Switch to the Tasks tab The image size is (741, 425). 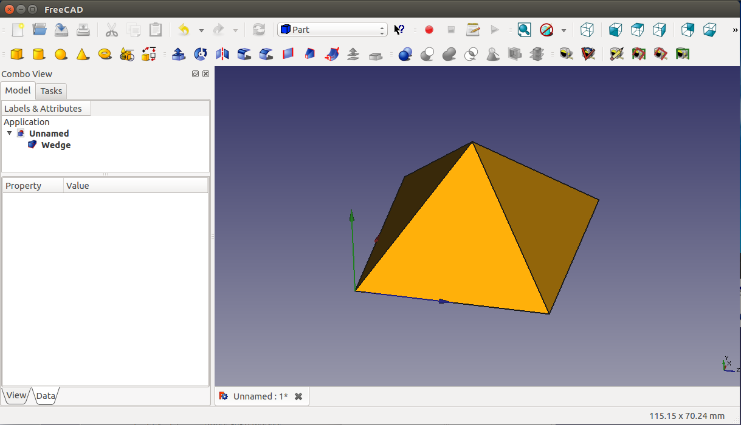[x=51, y=91]
